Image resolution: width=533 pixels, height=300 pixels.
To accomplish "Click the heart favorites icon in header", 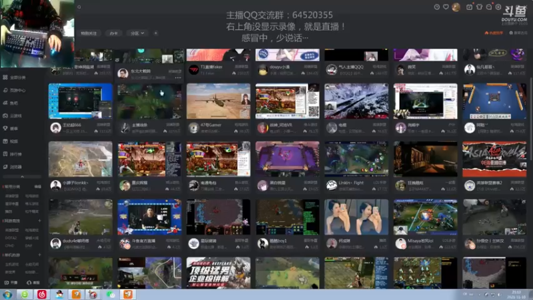I will (x=446, y=7).
